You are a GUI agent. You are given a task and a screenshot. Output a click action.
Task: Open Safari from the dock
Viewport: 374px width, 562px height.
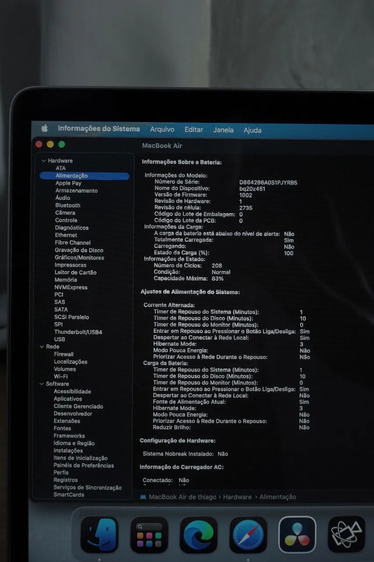click(248, 535)
